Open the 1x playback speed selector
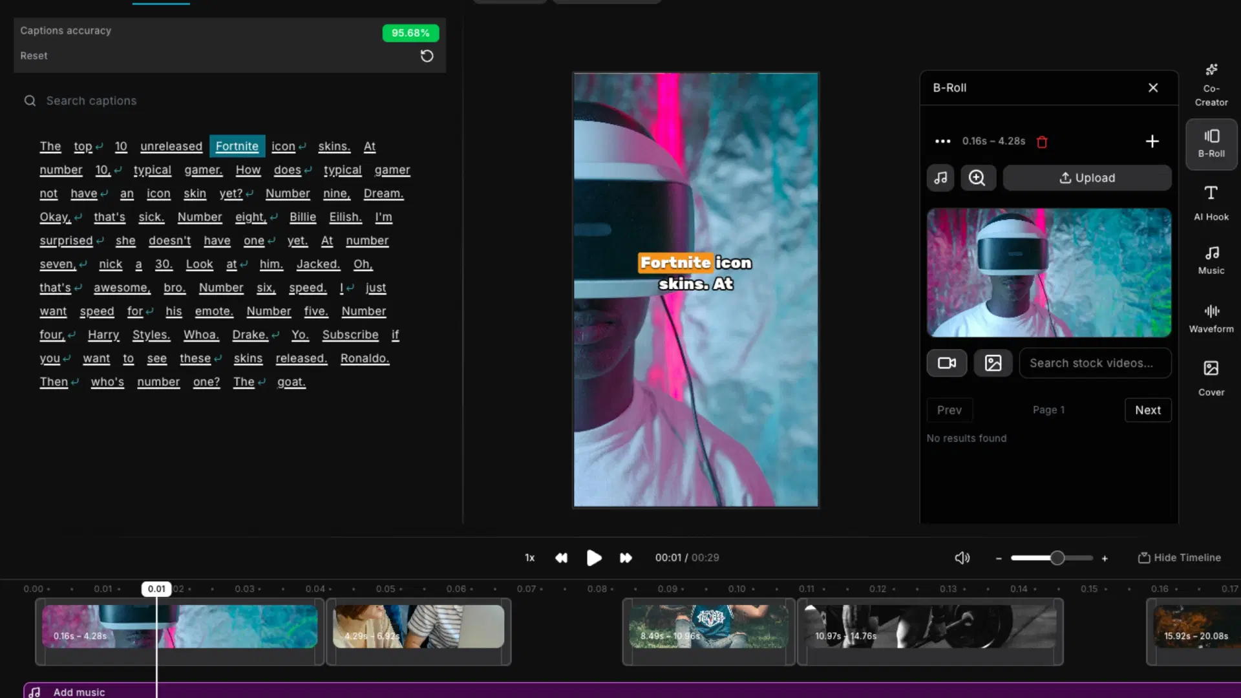The image size is (1241, 698). 529,557
